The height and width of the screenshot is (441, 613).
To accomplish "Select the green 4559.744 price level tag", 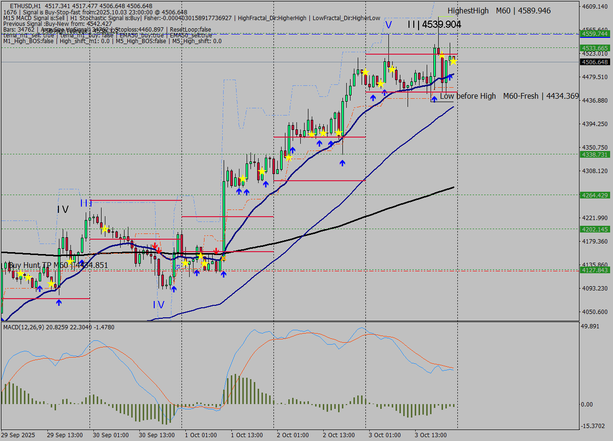I will [595, 34].
